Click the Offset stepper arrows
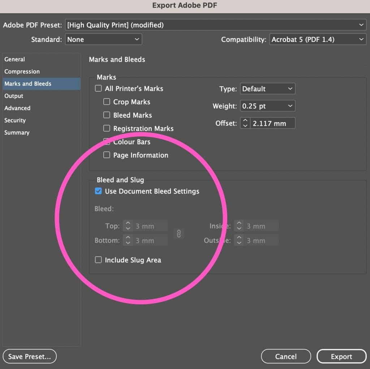Image resolution: width=370 pixels, height=369 pixels. pos(245,123)
